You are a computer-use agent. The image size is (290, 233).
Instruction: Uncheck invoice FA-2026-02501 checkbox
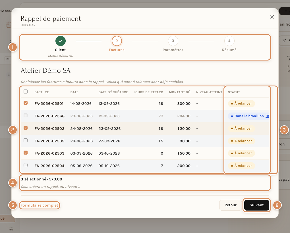point(26,103)
